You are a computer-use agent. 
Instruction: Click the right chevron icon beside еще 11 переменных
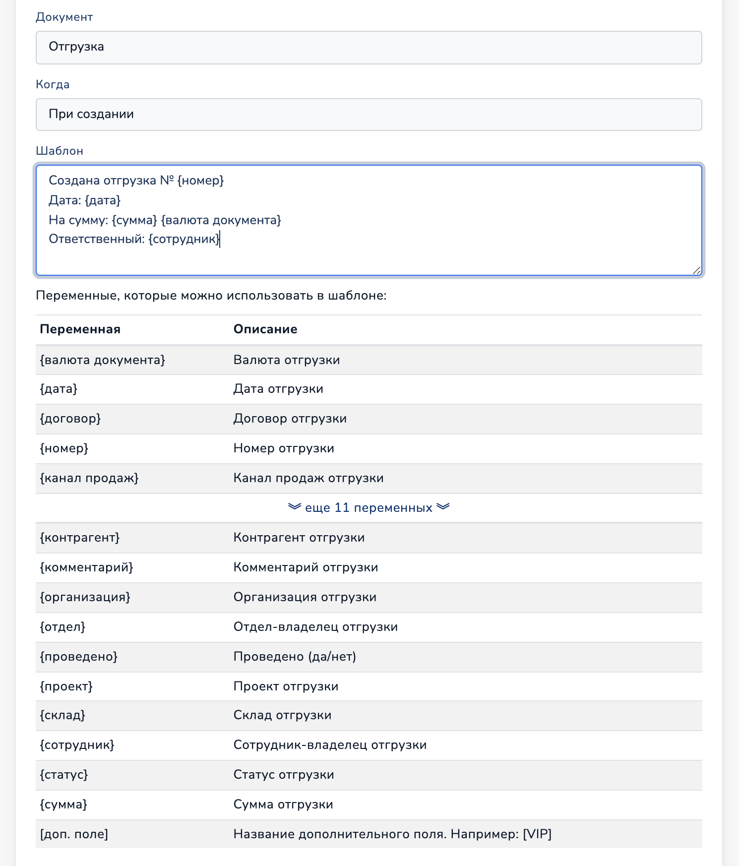443,506
